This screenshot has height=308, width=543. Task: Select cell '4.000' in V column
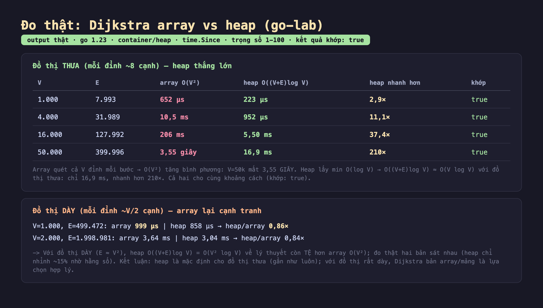point(48,117)
